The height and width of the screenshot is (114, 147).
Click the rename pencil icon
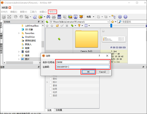point(62,26)
